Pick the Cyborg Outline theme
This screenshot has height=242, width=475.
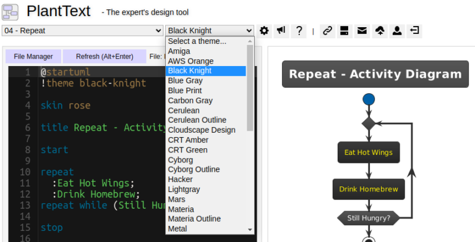pos(206,169)
